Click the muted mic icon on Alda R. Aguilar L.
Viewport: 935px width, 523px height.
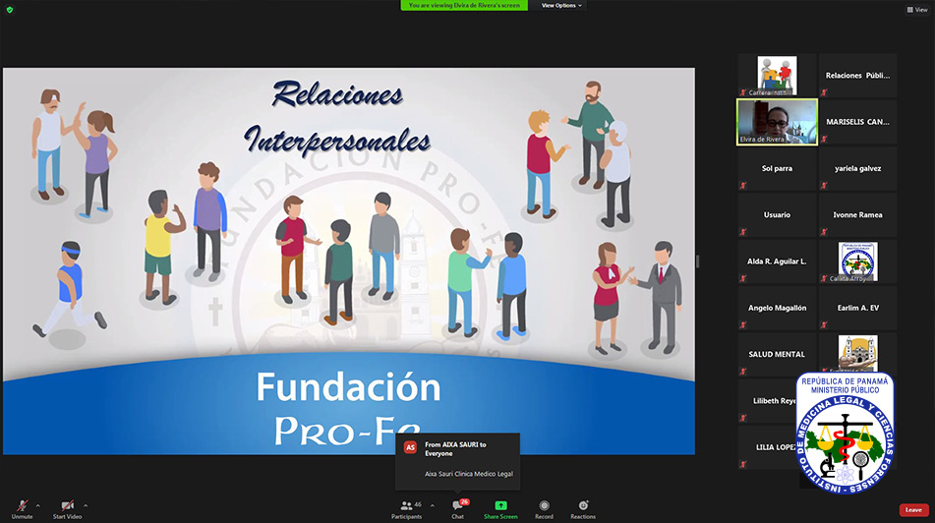(743, 278)
